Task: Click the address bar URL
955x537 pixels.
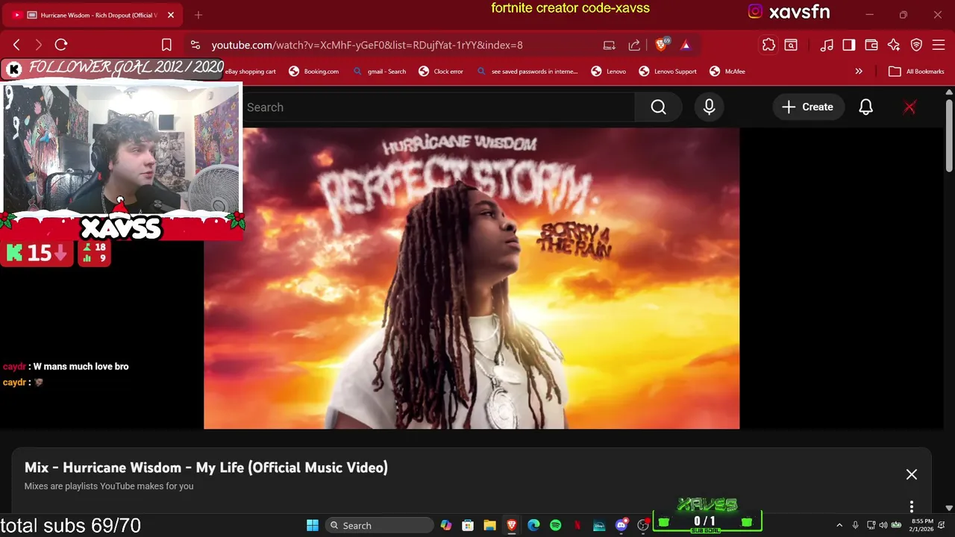Action: coord(367,45)
